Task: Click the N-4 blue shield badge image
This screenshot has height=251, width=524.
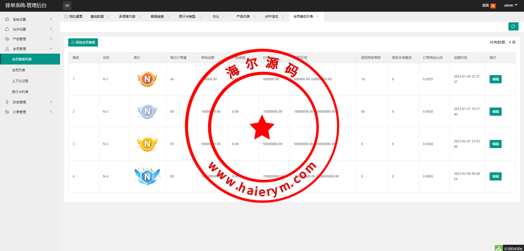Action: click(147, 176)
